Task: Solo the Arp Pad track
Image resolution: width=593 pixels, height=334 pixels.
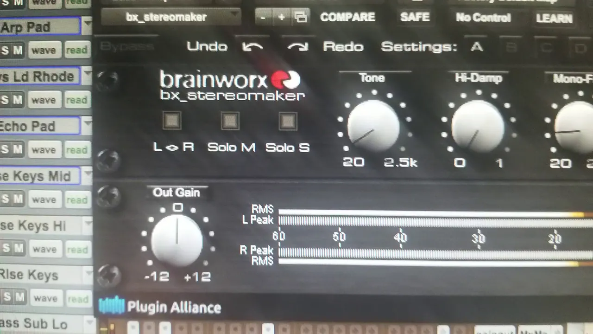Action: pos(5,50)
